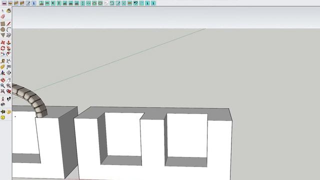The width and height of the screenshot is (320, 180).
Task: Pick the Tape Measure tool
Action: 2,61
